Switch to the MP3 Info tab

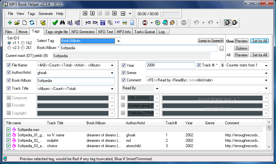(124, 32)
